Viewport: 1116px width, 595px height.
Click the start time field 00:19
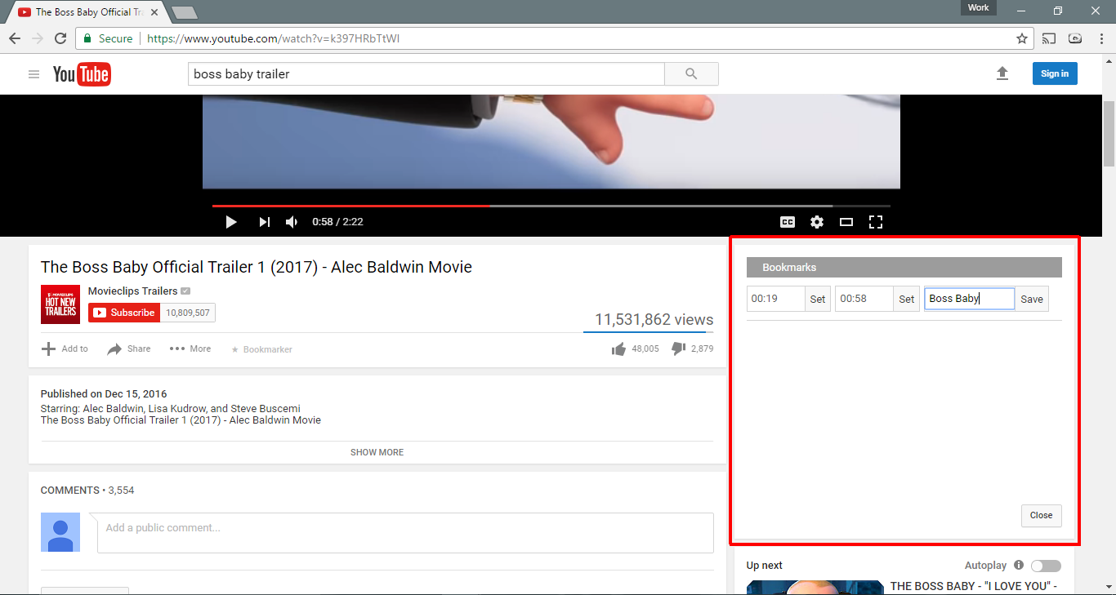point(776,299)
